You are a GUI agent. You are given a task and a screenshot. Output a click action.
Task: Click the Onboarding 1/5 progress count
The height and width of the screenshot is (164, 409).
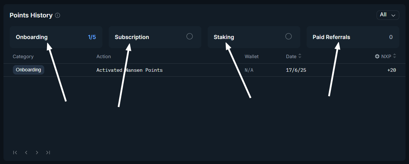(92, 37)
